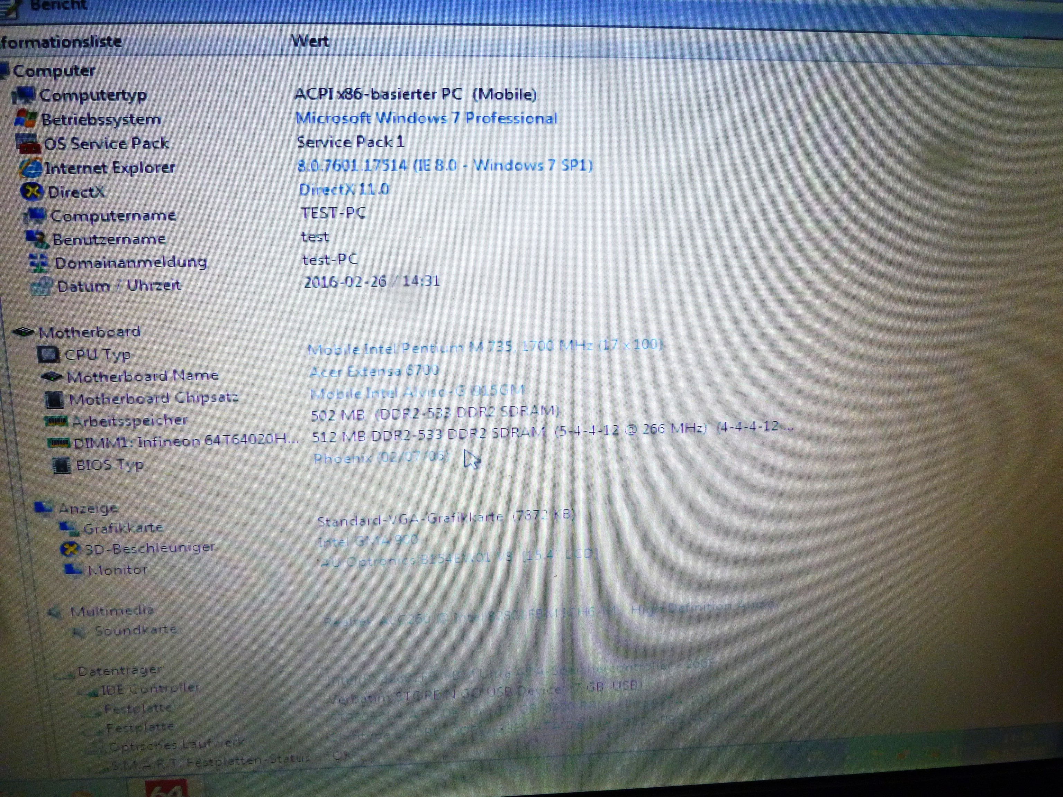The height and width of the screenshot is (797, 1063).
Task: Open the DirectX 11.0 link
Action: pyautogui.click(x=344, y=189)
